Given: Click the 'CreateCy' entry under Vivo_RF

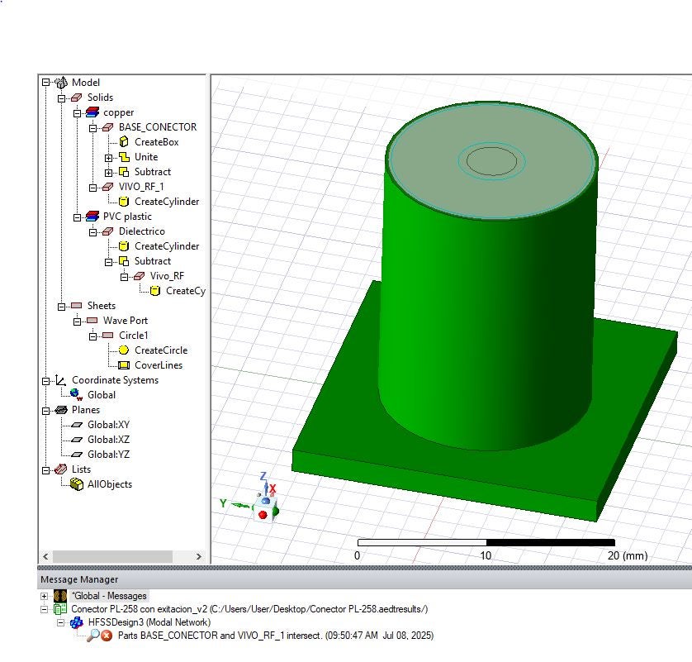Looking at the screenshot, I should point(186,291).
